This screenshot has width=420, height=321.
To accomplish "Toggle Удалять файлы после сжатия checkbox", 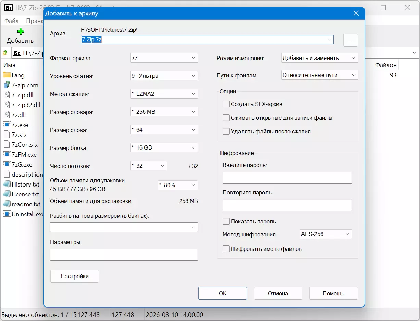I will point(226,131).
